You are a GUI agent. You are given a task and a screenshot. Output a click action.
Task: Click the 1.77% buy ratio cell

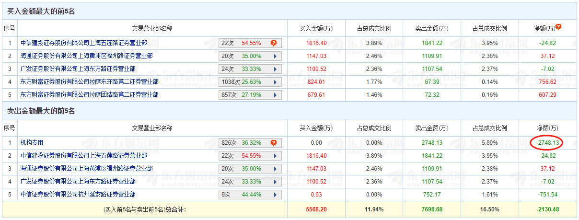pos(374,82)
